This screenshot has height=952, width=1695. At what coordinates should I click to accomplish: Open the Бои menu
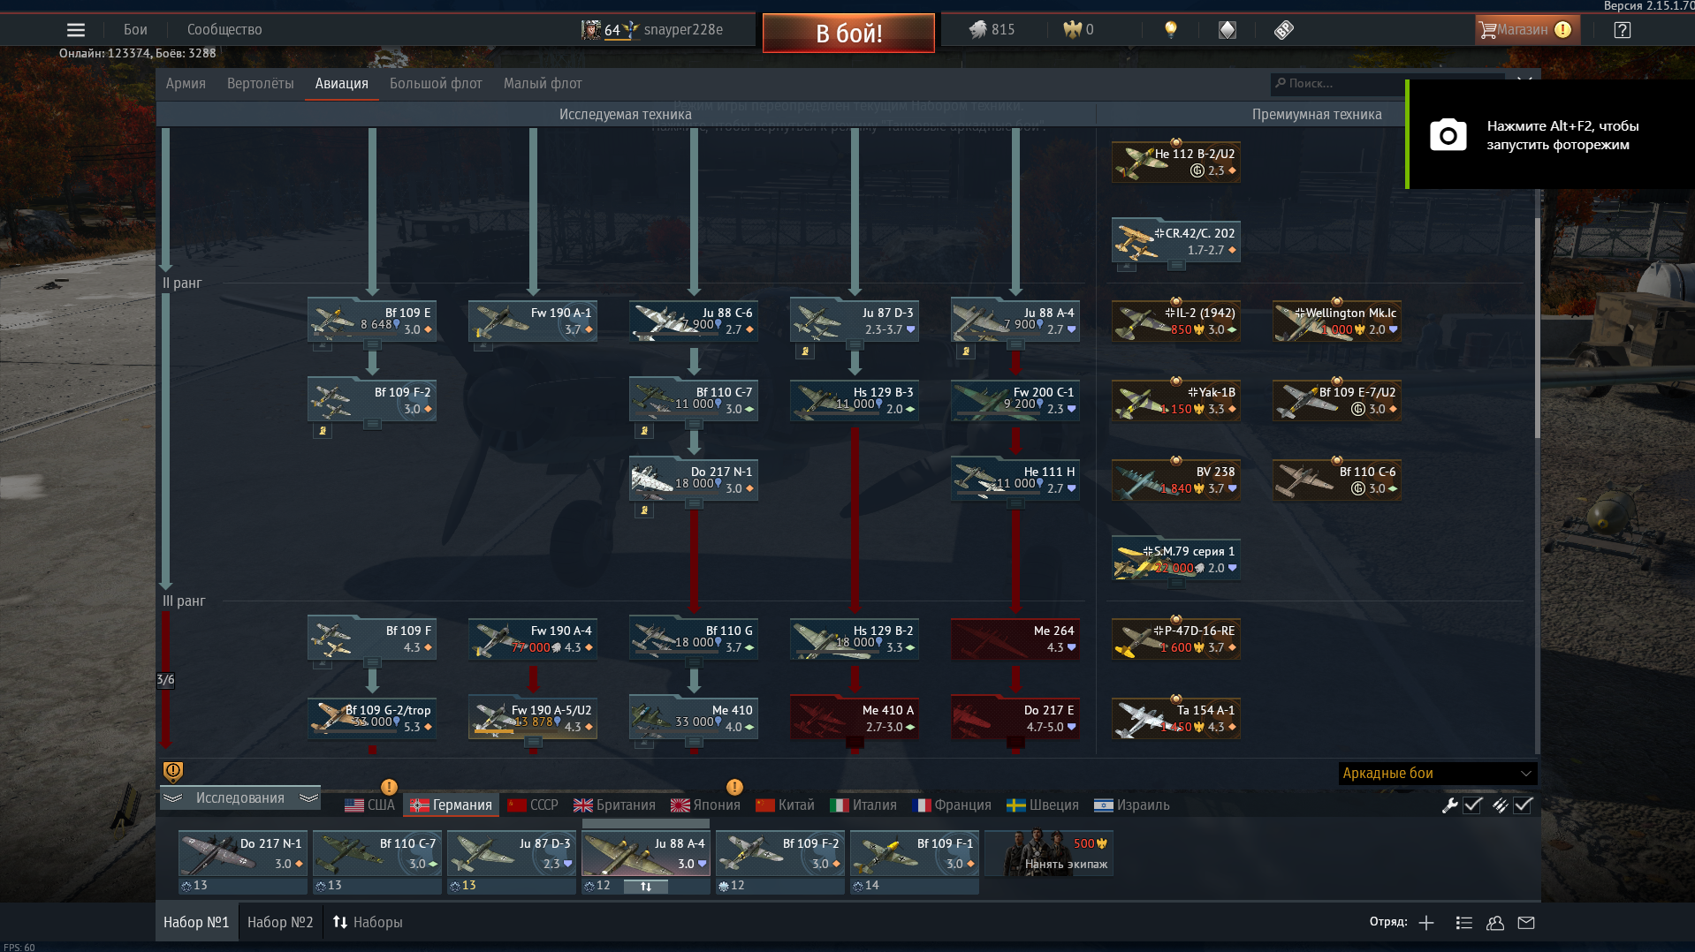click(135, 30)
